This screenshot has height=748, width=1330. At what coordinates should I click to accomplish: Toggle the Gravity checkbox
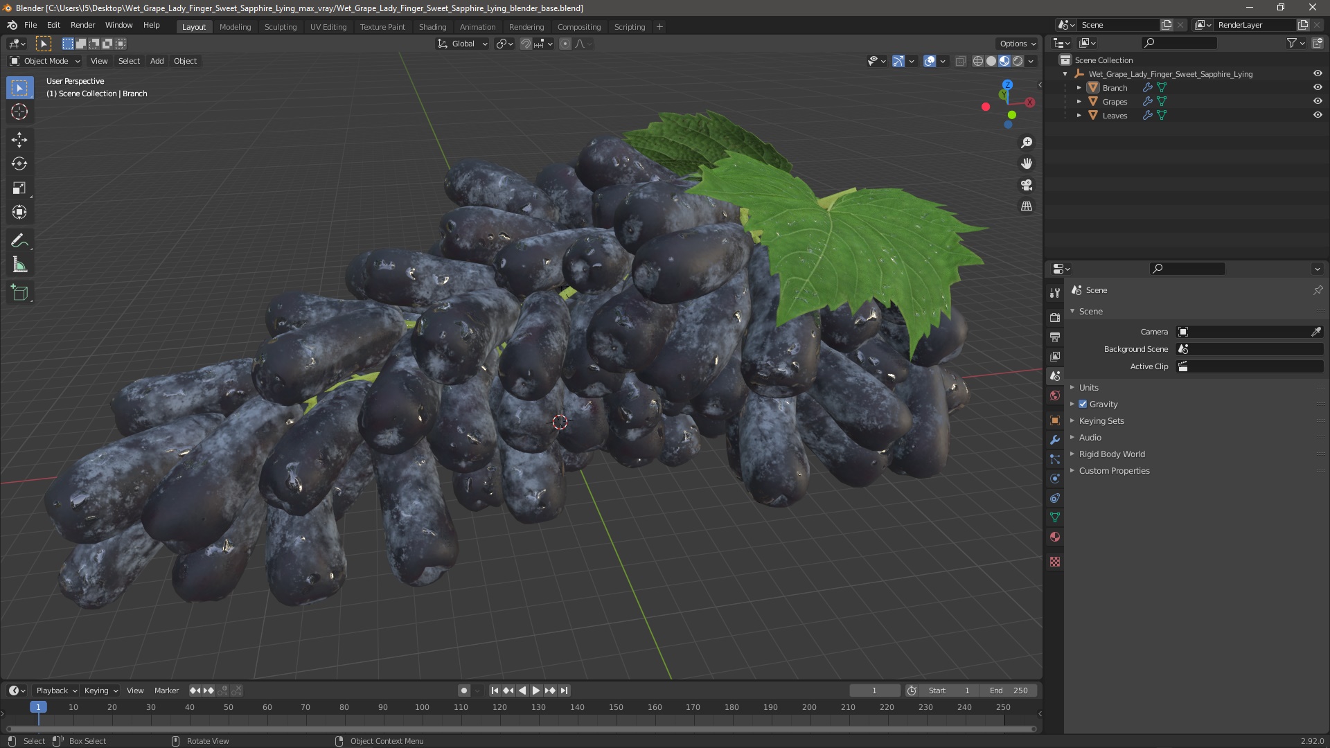point(1083,404)
